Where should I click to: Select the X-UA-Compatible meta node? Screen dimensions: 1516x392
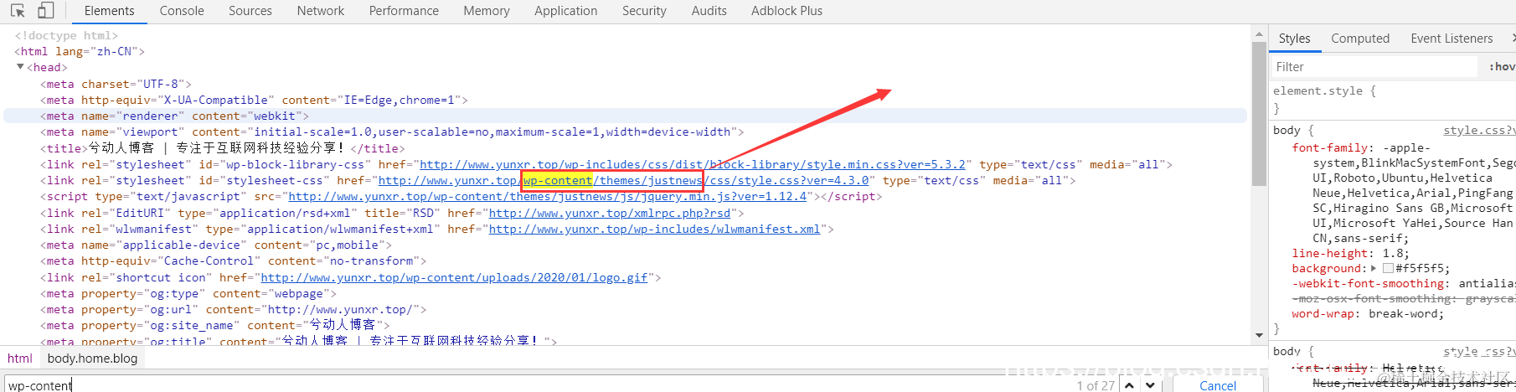click(x=254, y=100)
